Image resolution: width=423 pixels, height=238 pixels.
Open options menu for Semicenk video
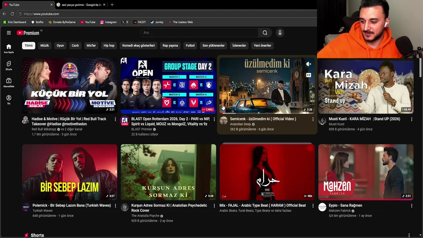coord(313,119)
